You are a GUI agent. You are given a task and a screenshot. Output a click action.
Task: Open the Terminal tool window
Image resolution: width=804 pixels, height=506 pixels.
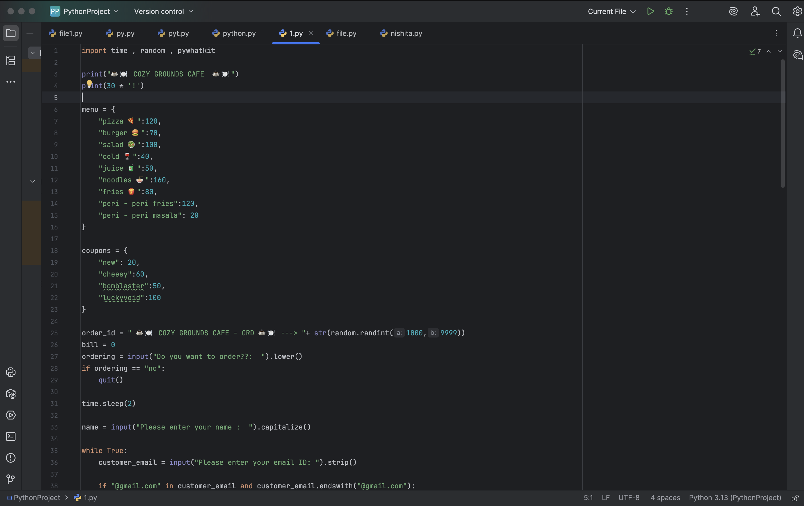coord(11,436)
